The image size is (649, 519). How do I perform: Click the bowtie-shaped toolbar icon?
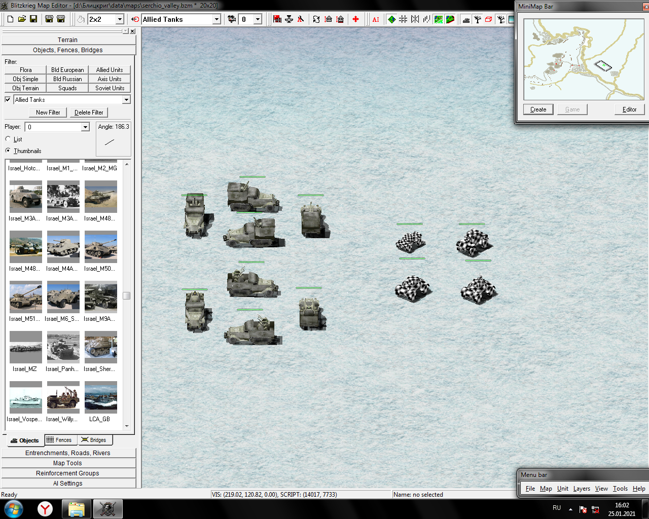click(x=415, y=19)
